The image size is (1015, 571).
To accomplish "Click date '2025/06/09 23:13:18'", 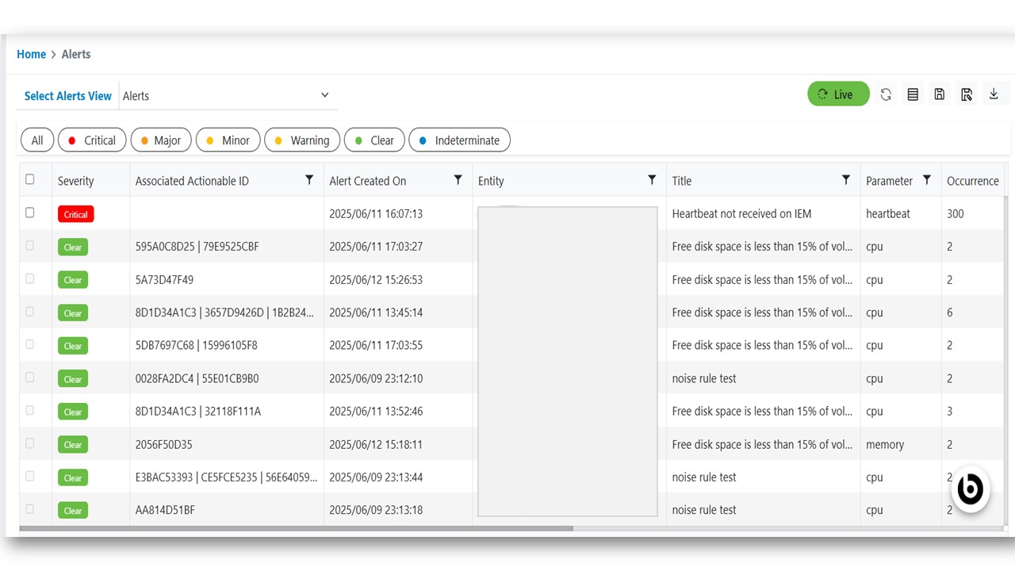I will point(376,511).
